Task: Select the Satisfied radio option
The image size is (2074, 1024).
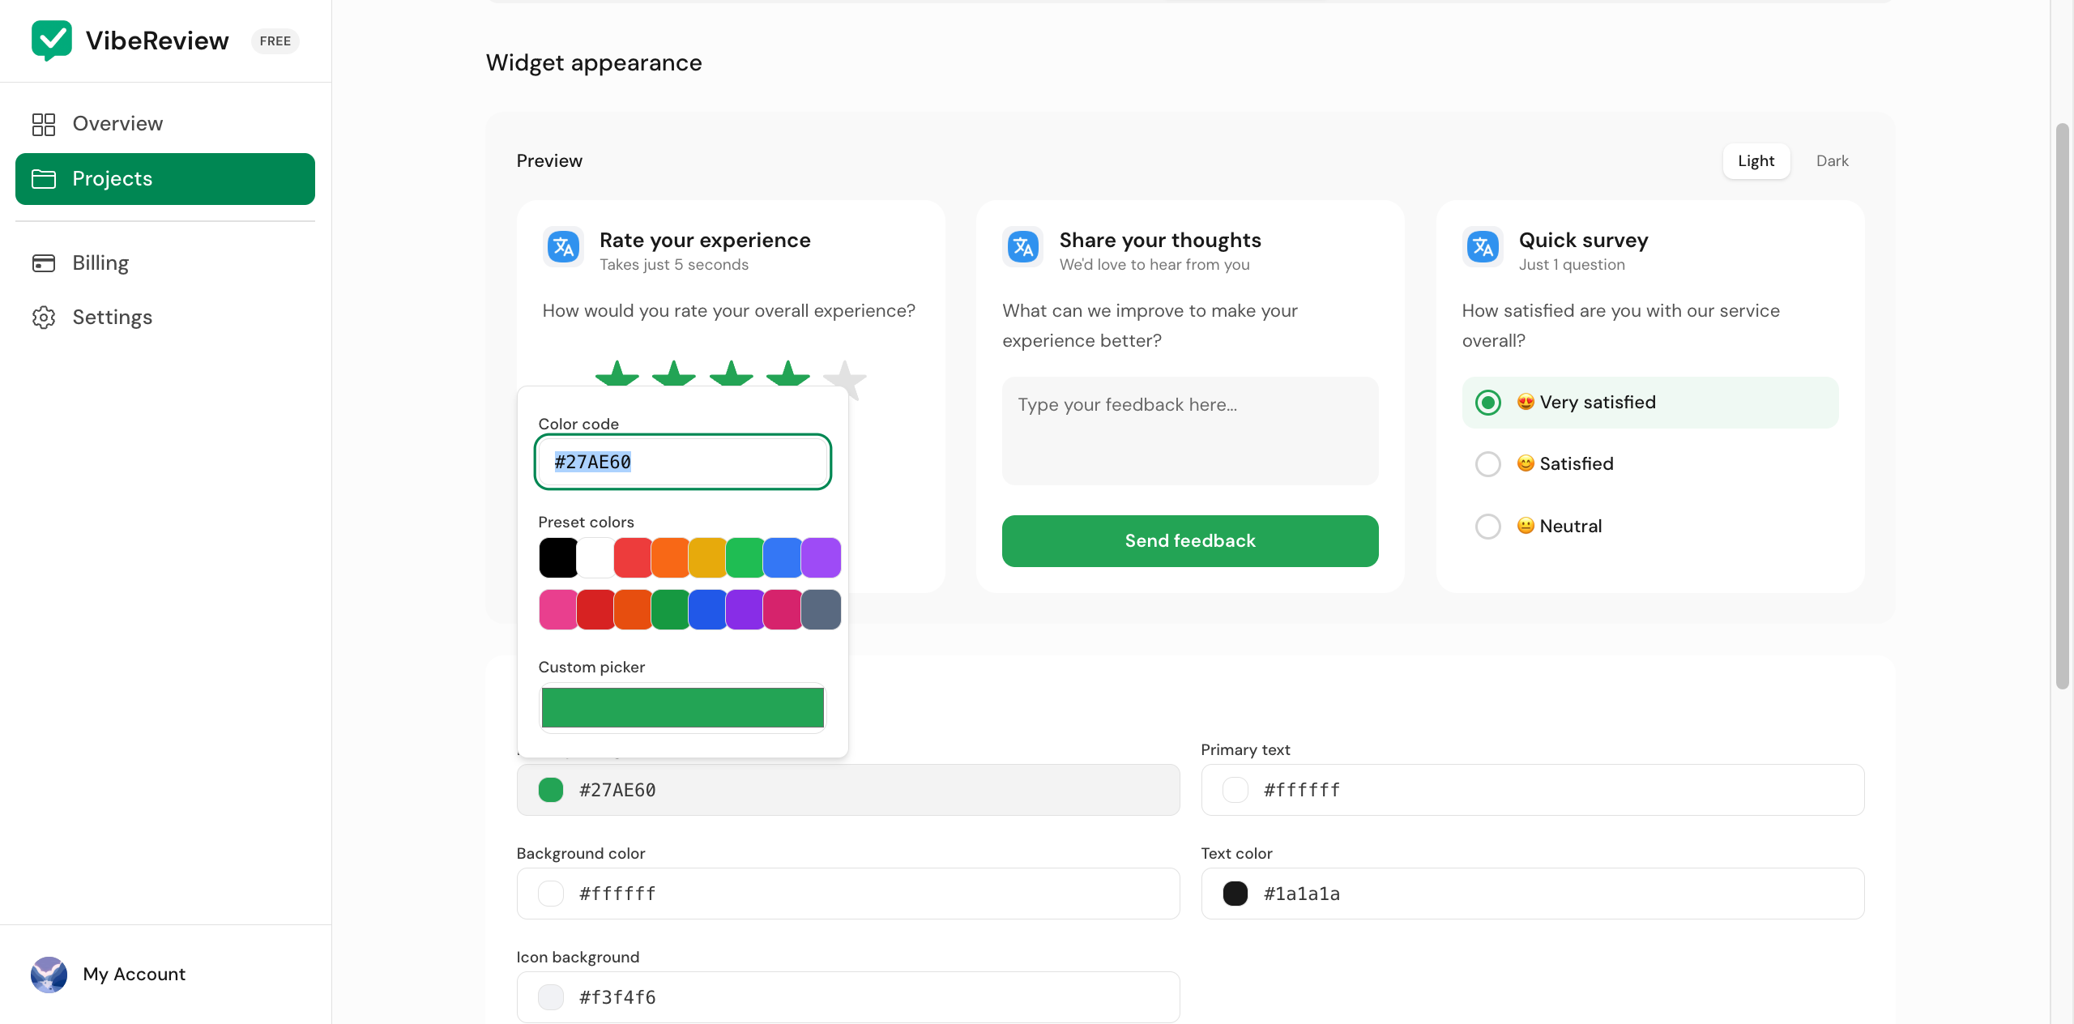Action: [1488, 464]
